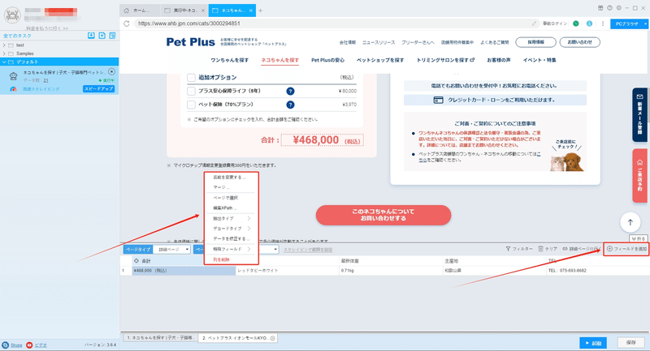Viewport: 650px width, 351px height.
Task: Click the speed gauge icon beside 高速スクレイピング
Action: (x=13, y=89)
